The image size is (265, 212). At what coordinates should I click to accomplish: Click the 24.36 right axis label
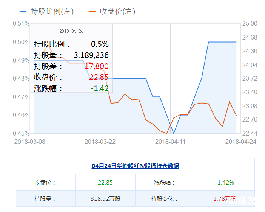coord(250,51)
